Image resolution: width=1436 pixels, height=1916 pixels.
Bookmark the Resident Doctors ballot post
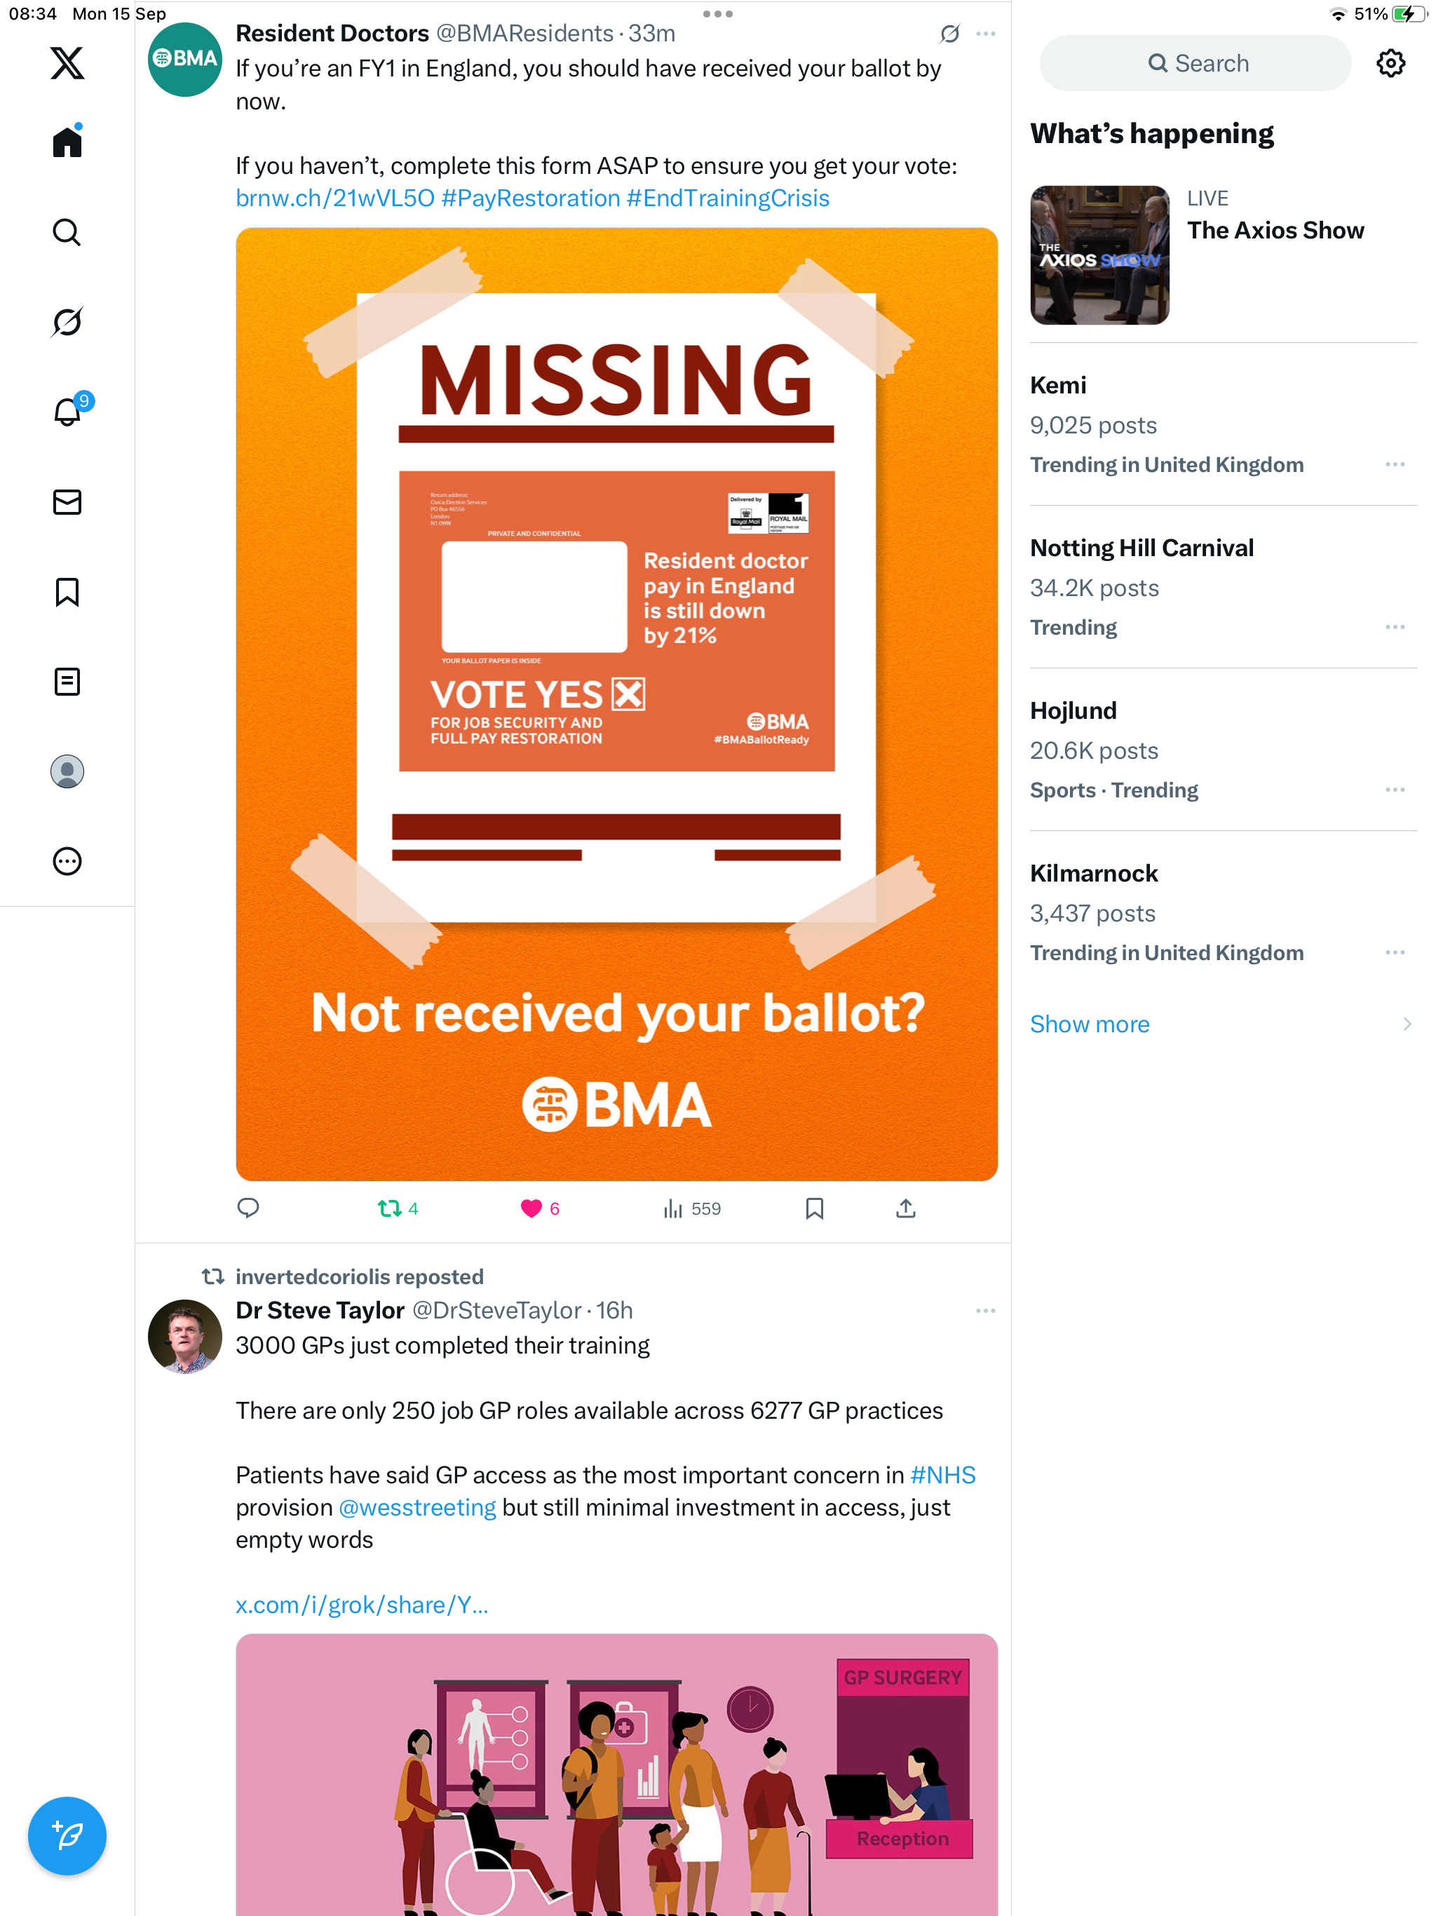(x=814, y=1208)
